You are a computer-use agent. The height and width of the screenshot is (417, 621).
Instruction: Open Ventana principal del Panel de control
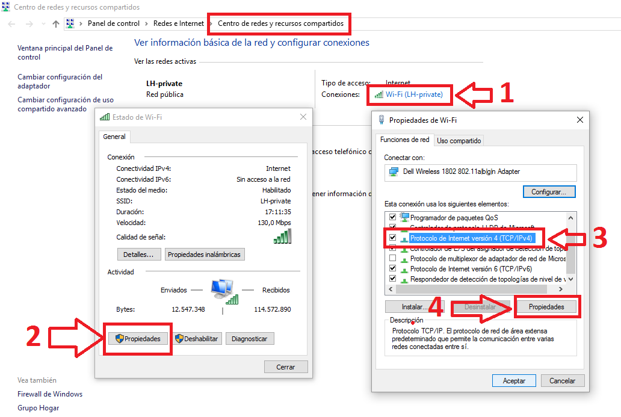[x=65, y=52]
